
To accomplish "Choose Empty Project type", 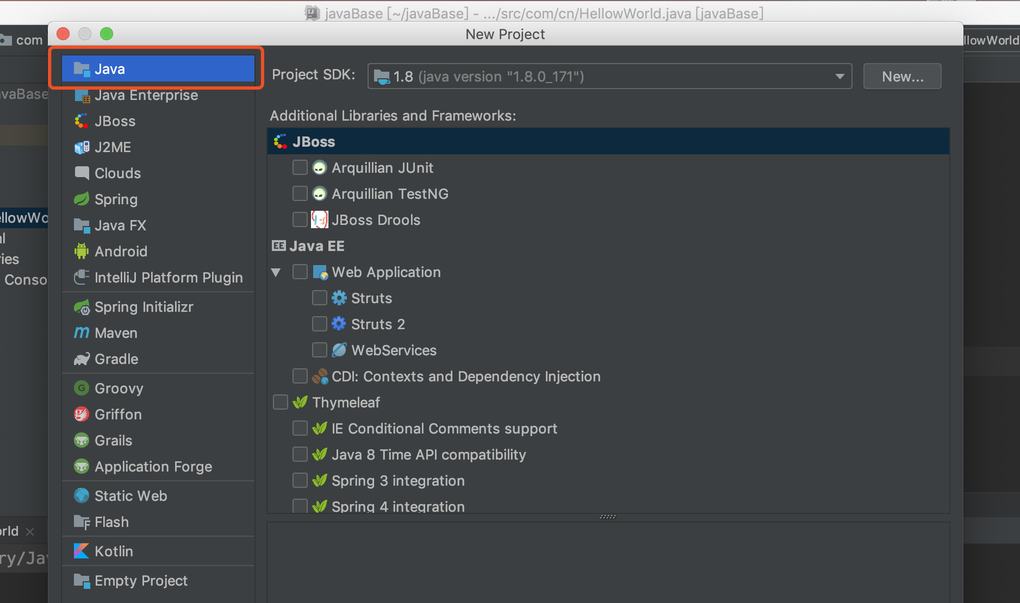I will [158, 581].
